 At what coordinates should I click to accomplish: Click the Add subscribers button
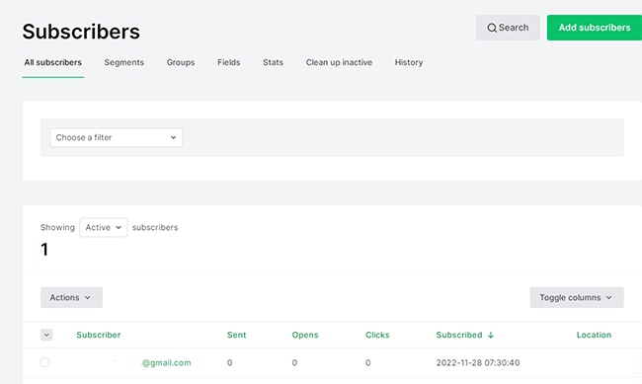tap(594, 28)
